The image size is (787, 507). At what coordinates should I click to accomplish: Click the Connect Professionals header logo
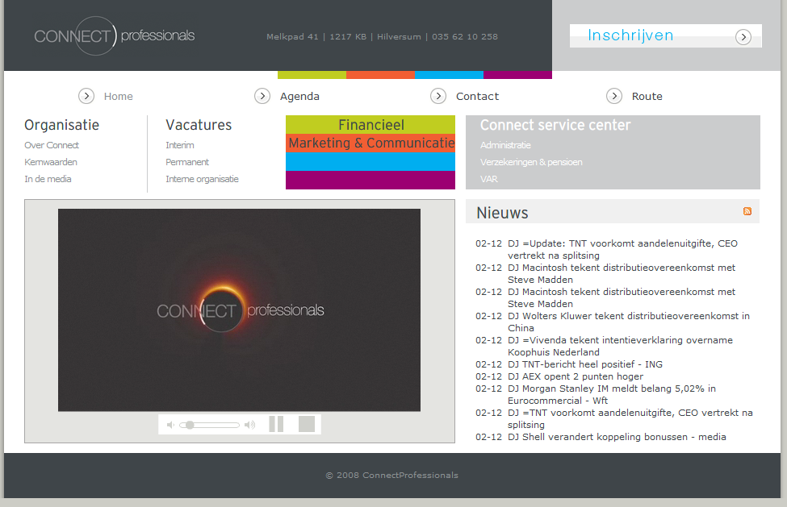point(115,35)
